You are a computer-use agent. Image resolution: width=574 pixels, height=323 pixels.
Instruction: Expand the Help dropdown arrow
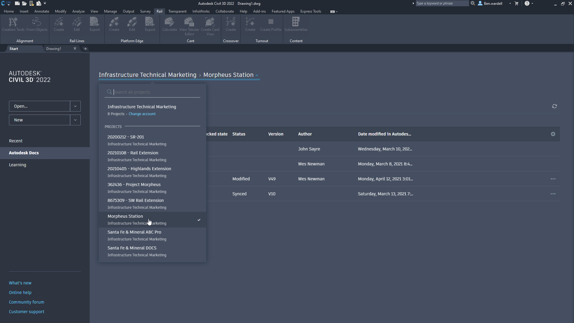532,3
